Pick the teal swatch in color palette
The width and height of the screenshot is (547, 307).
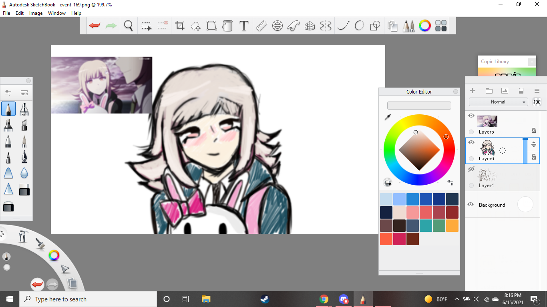tap(426, 225)
